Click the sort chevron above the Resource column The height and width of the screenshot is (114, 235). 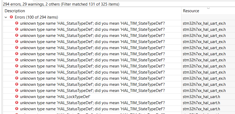coord(208,9)
